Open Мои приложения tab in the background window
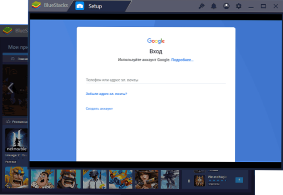The height and width of the screenshot is (195, 283). click(x=18, y=47)
